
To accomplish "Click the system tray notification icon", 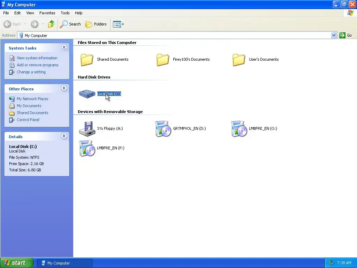I will [331, 263].
